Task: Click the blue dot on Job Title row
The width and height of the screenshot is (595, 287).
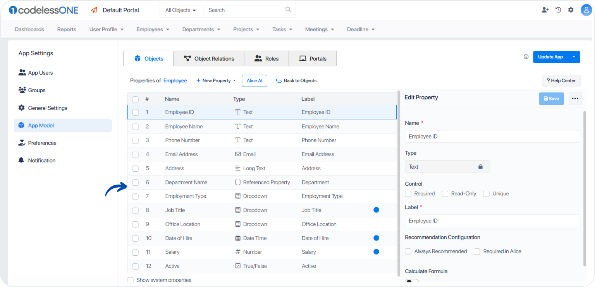Action: click(x=376, y=210)
